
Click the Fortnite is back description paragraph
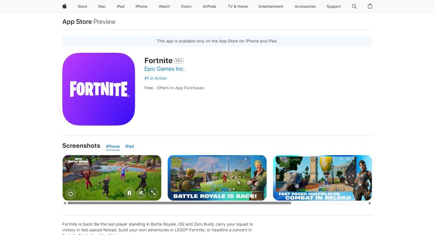point(158,229)
